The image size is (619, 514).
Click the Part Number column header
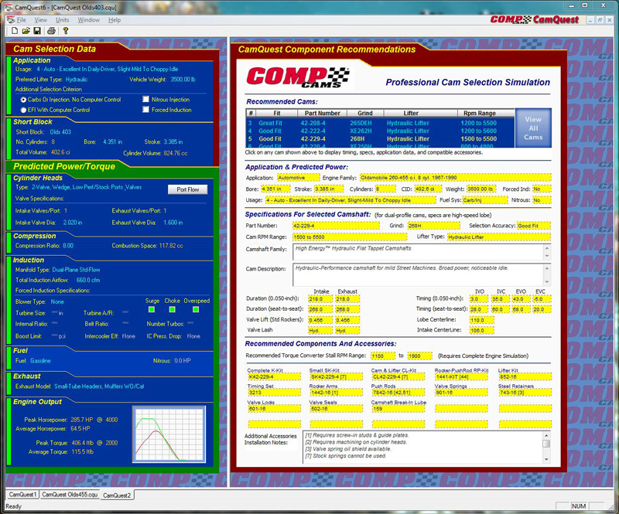click(322, 113)
